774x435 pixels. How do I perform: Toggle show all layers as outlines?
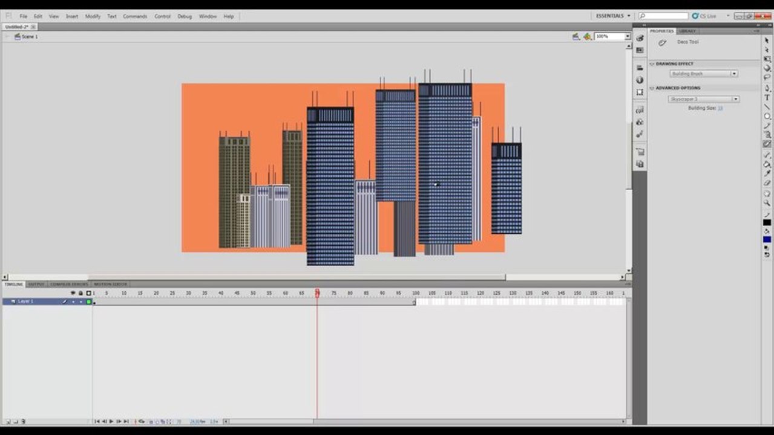[x=88, y=293]
